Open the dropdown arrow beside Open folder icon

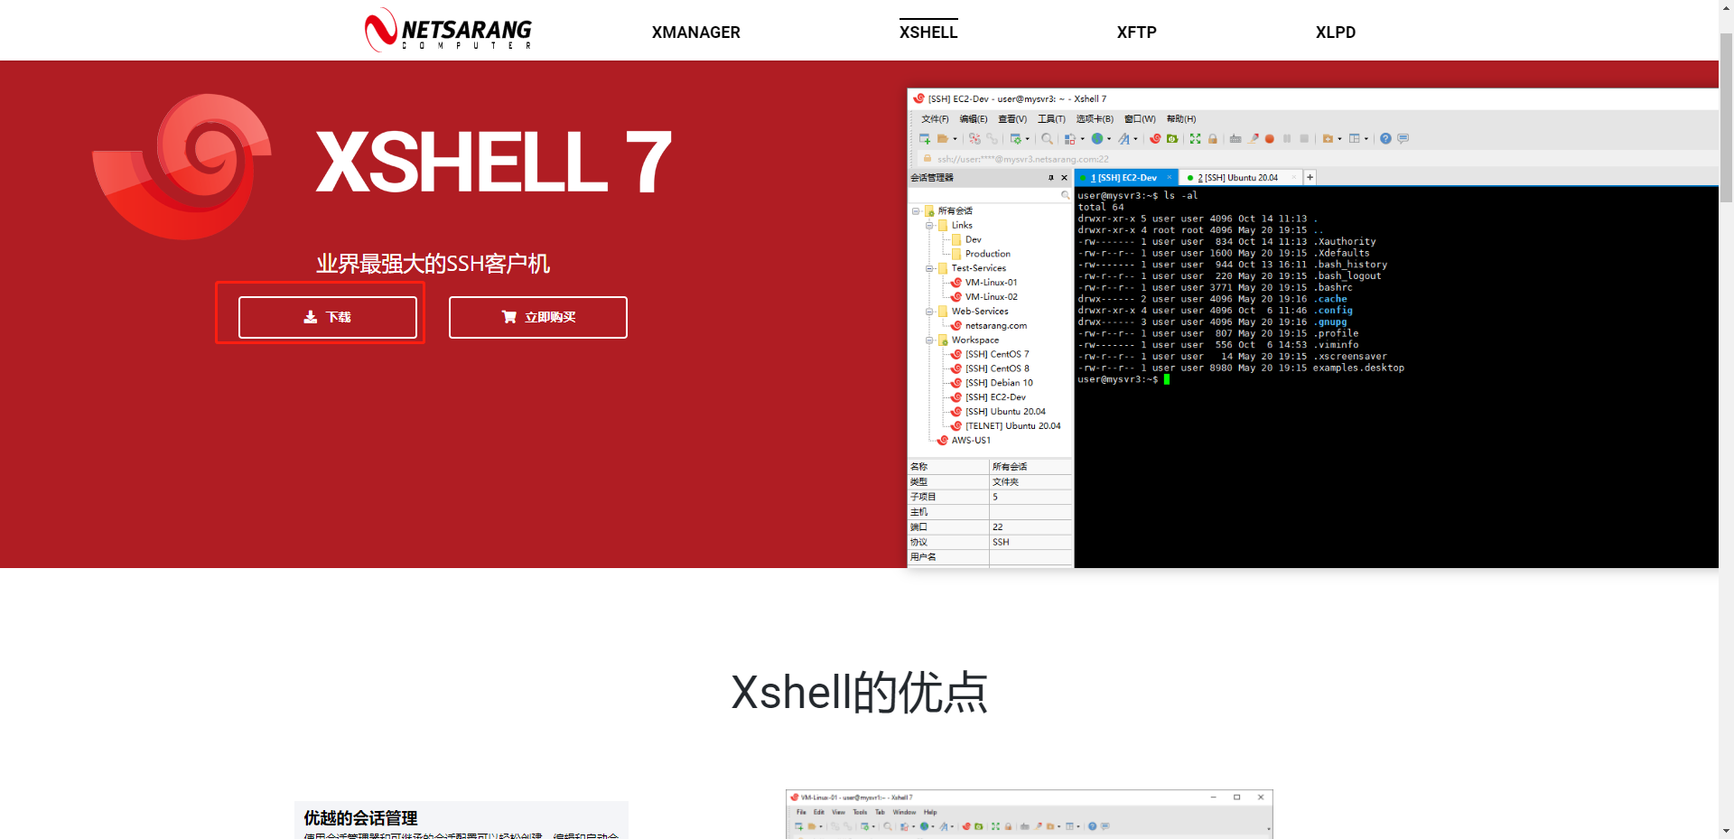[955, 139]
